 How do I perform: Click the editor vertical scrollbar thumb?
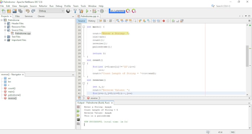(247, 56)
